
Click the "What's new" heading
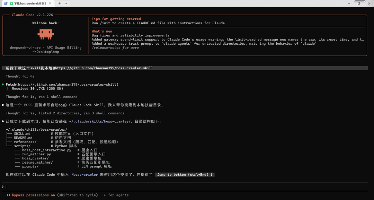point(102,31)
